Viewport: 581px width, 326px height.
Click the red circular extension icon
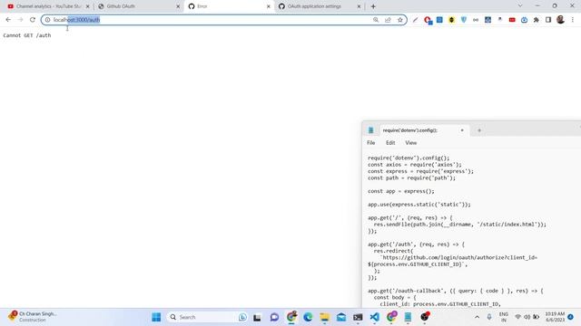(x=428, y=20)
